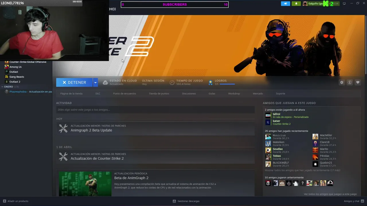Add game to favorites heart icon
The height and width of the screenshot is (206, 367).
coord(358,82)
